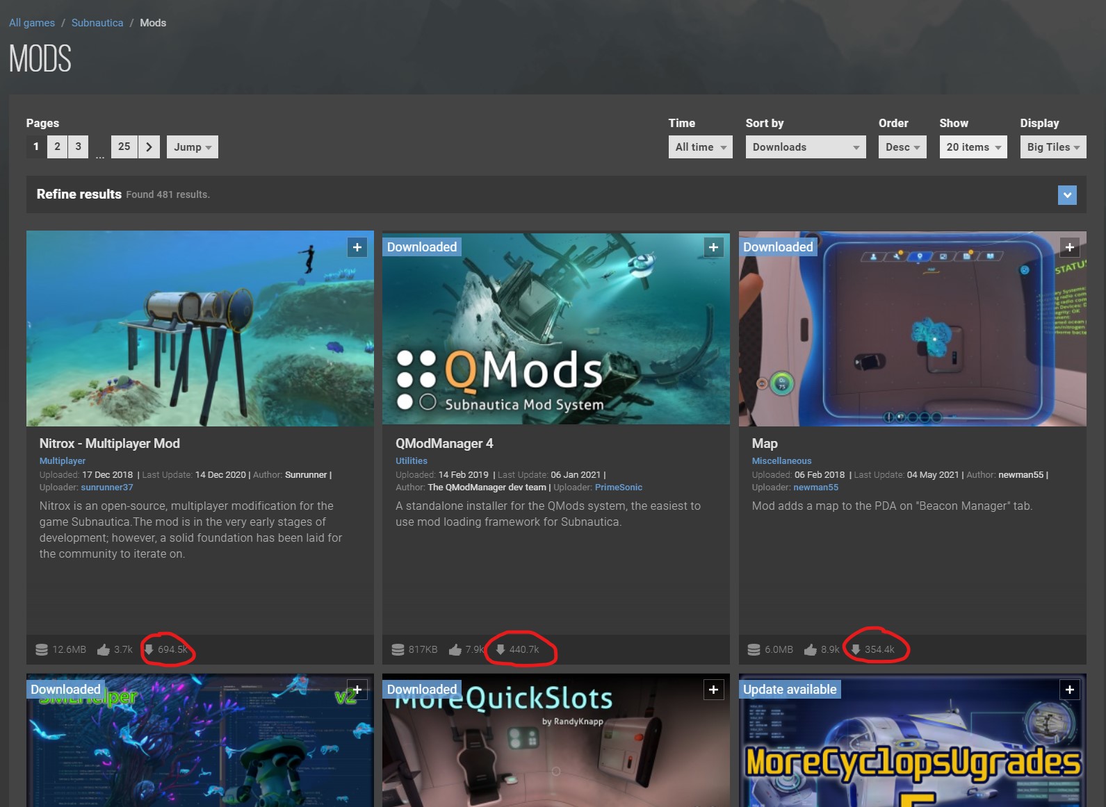Open Map mod thumbnail image
1106x807 pixels.
click(x=913, y=328)
